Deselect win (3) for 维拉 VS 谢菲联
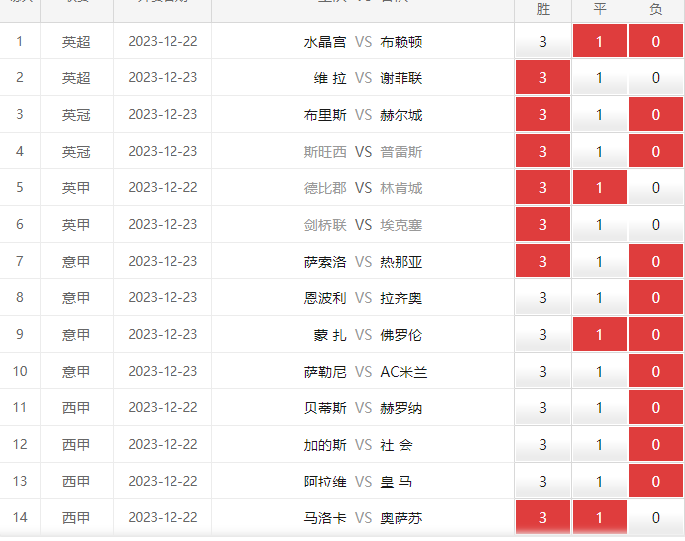 click(x=543, y=77)
